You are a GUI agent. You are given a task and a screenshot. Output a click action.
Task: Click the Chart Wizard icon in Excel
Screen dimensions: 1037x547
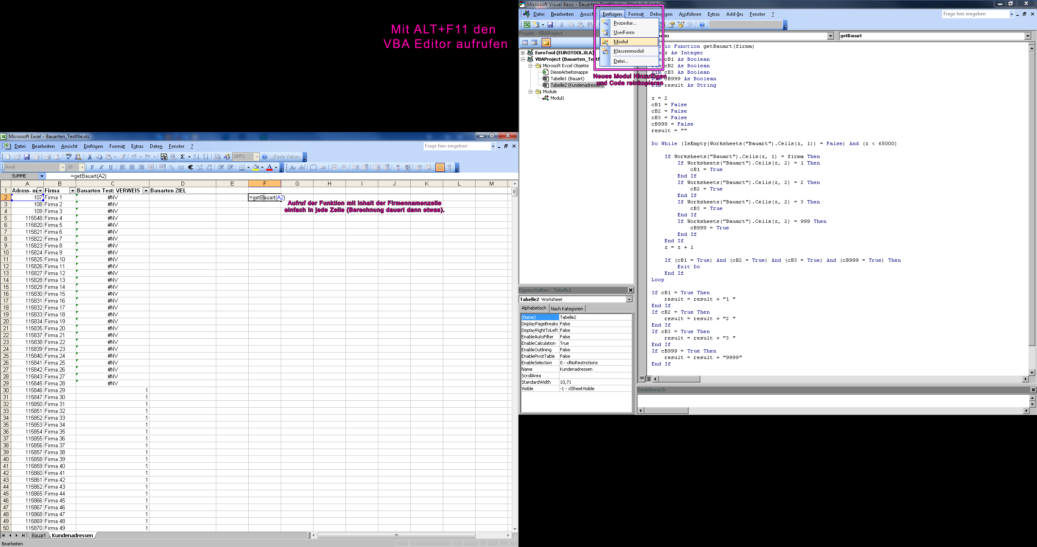point(217,157)
